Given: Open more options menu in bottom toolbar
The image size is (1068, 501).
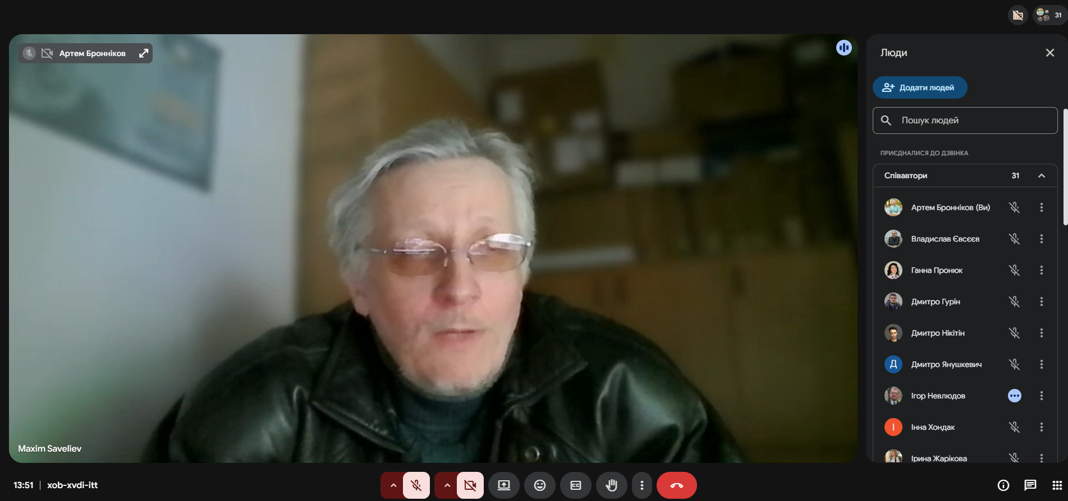Looking at the screenshot, I should [641, 485].
